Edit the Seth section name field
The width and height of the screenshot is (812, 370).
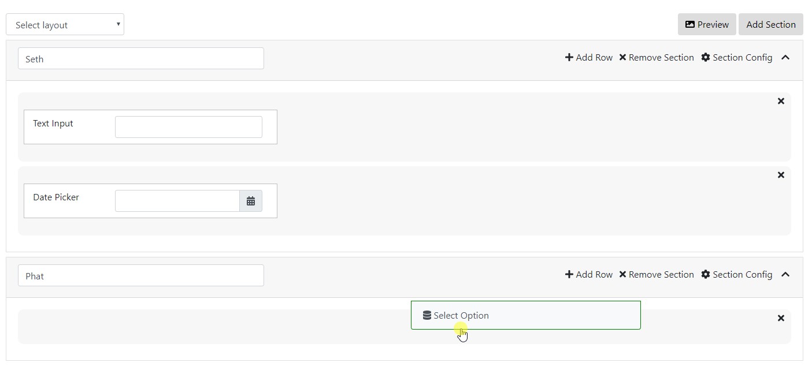click(x=141, y=58)
